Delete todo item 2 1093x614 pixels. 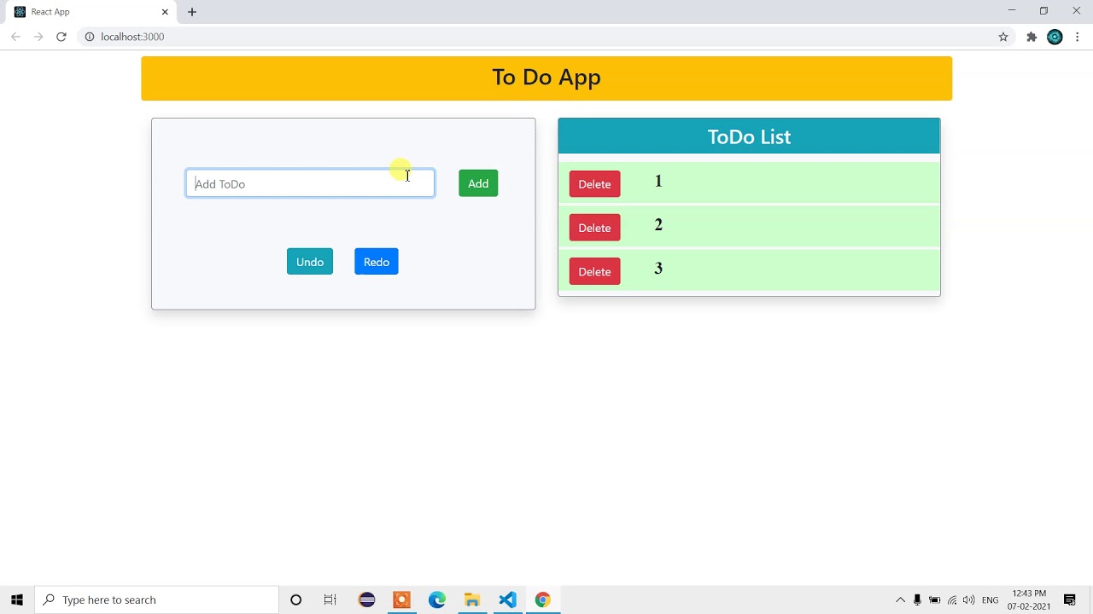click(595, 228)
